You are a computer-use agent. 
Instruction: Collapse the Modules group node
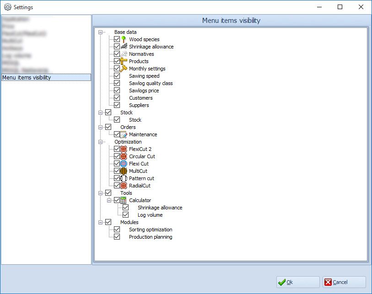(100, 222)
